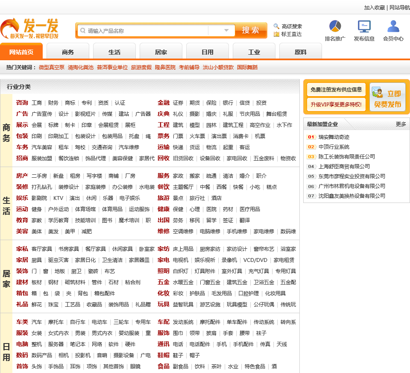Open the 排名推广 pie chart icon
Screen dimensions: 410x373
335,26
